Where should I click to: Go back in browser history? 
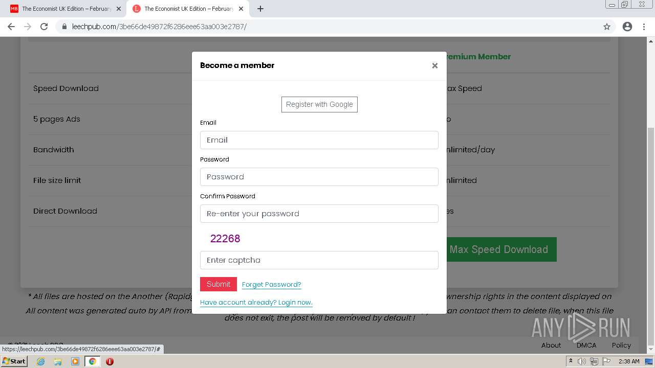[x=11, y=27]
